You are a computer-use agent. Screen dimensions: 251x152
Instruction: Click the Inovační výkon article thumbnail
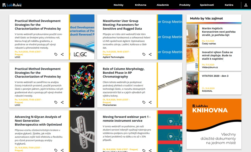click(192, 60)
